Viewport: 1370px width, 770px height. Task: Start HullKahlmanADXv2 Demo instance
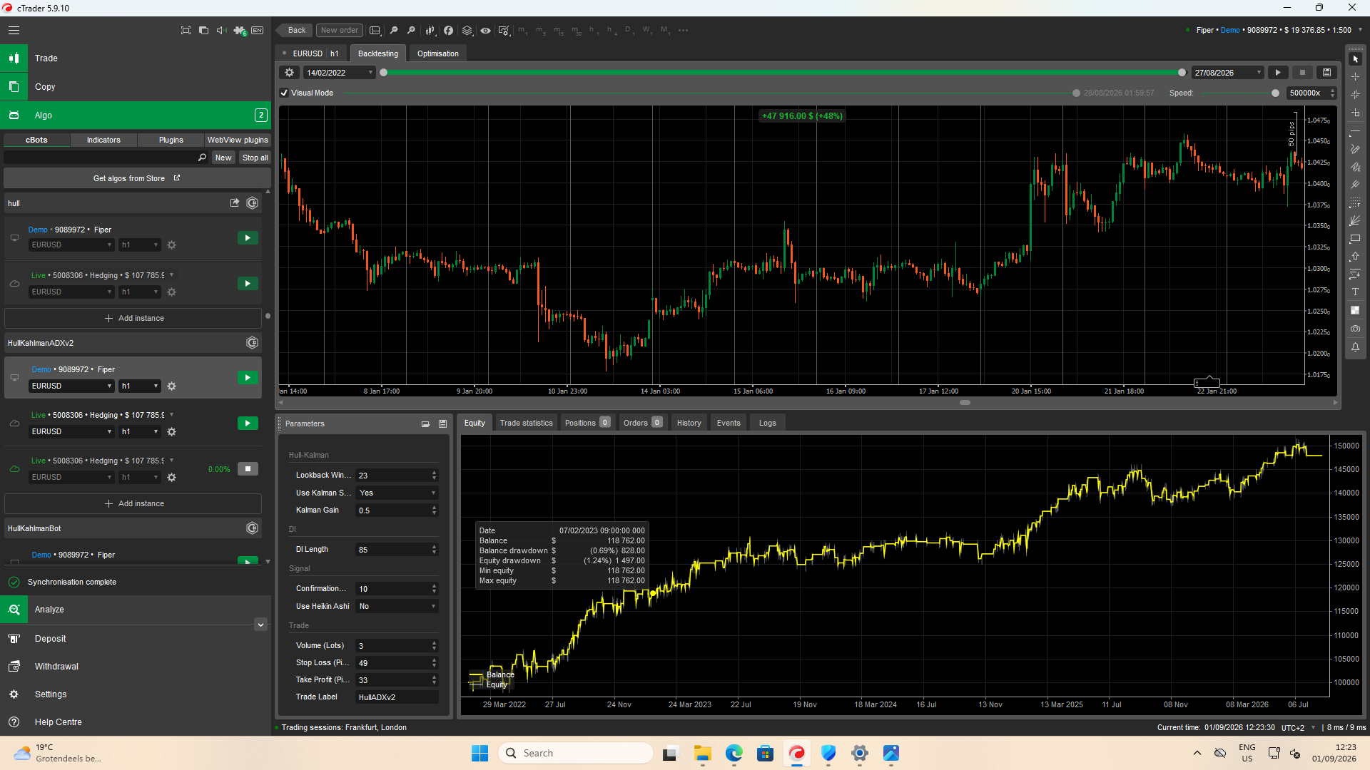[x=248, y=378]
